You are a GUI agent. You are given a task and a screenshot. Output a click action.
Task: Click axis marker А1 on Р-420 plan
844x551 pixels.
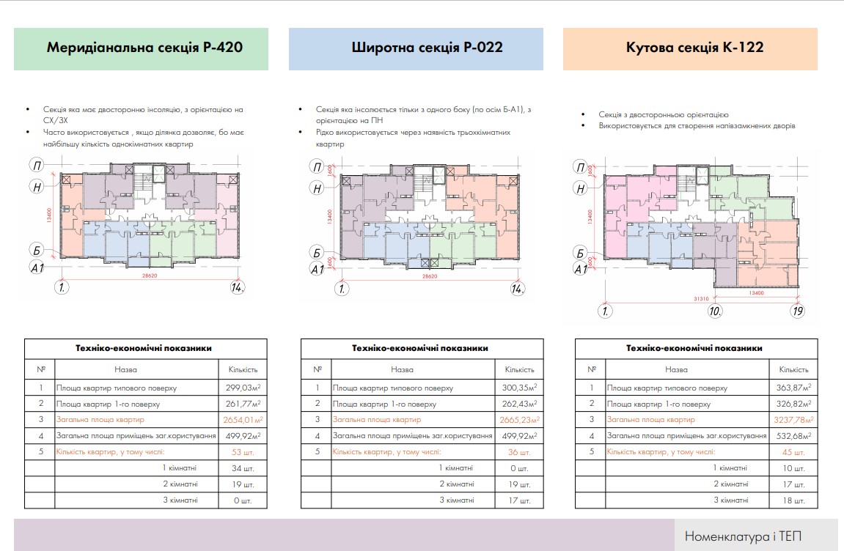coord(37,267)
